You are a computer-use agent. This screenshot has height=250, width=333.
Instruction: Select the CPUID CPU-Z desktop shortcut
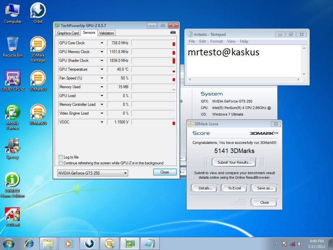pos(13,81)
